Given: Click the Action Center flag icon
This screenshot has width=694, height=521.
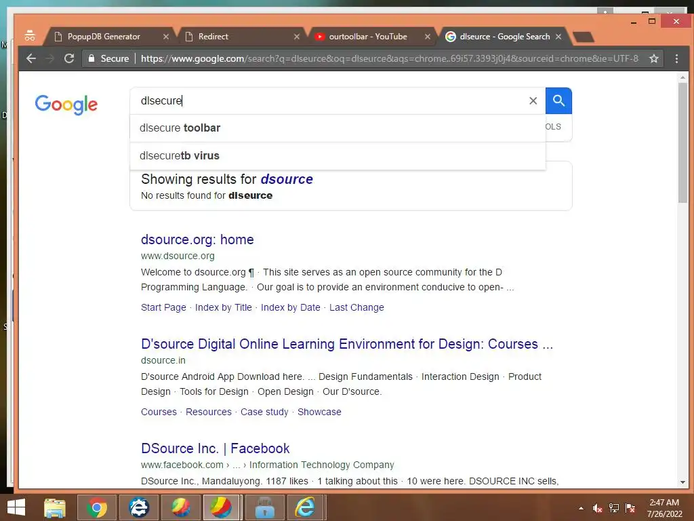Looking at the screenshot, I should 630,508.
